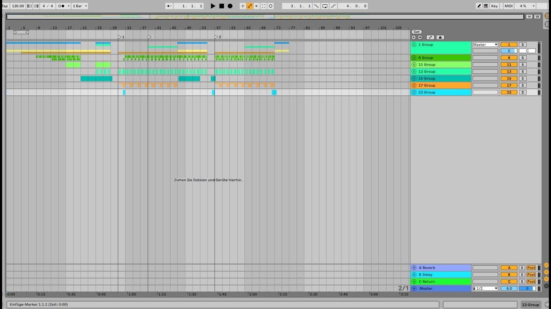This screenshot has height=309, width=551.
Task: Unfold the 15 Group track
Action: [x=414, y=79]
